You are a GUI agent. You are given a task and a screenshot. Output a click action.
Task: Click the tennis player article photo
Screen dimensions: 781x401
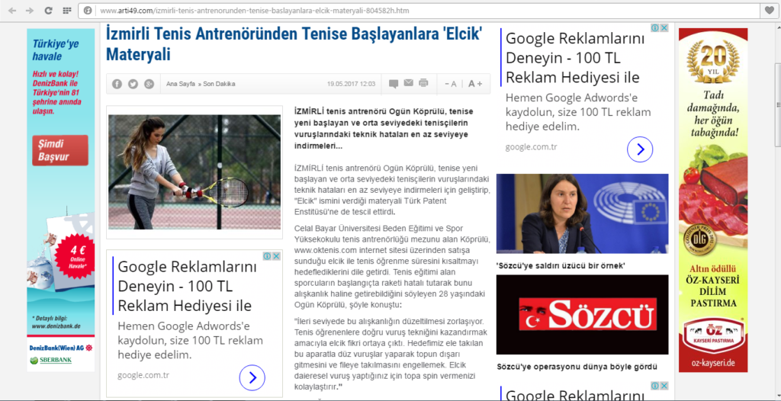coord(194,172)
